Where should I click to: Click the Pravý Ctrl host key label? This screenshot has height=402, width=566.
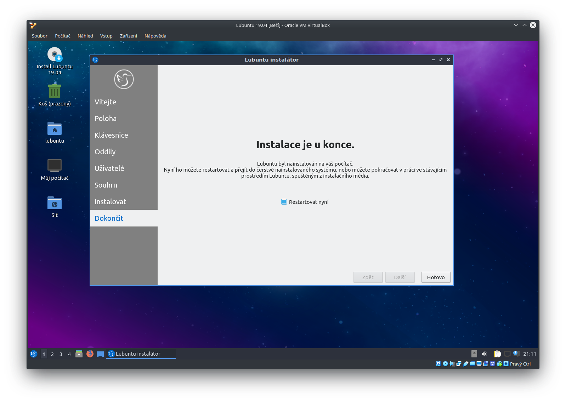[520, 364]
